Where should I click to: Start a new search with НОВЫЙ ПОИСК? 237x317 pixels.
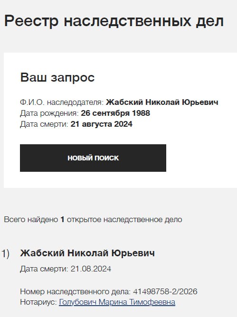coord(93,158)
